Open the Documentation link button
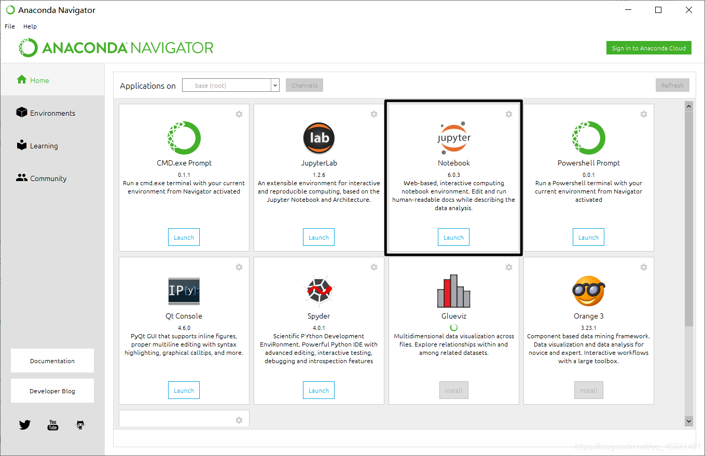705x456 pixels. tap(52, 361)
